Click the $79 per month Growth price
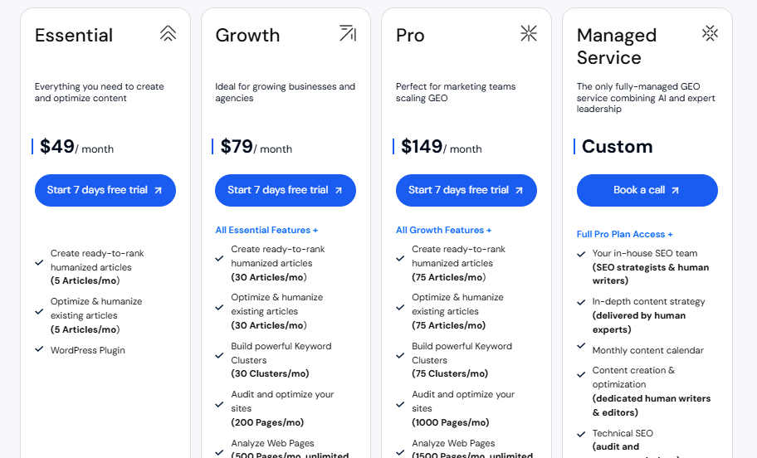The image size is (757, 458). point(256,147)
